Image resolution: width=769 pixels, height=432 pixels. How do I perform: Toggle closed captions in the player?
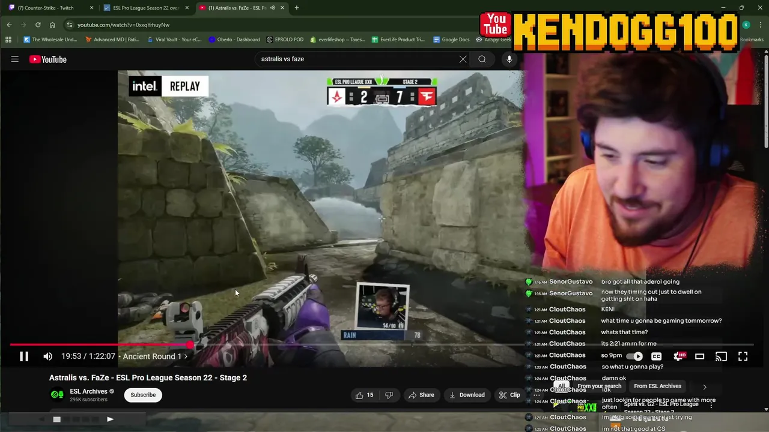click(x=657, y=356)
